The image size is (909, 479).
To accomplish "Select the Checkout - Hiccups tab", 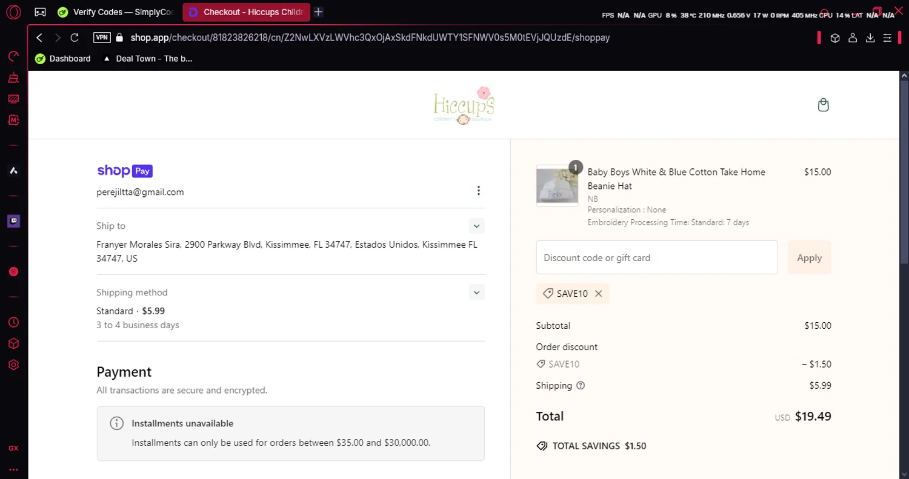I will click(247, 12).
